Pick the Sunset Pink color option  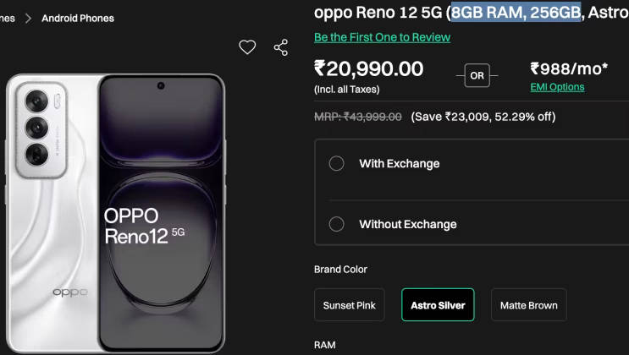click(350, 305)
